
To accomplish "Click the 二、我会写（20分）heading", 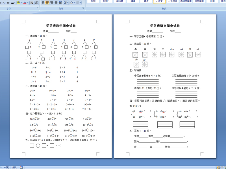I will click(140, 44).
